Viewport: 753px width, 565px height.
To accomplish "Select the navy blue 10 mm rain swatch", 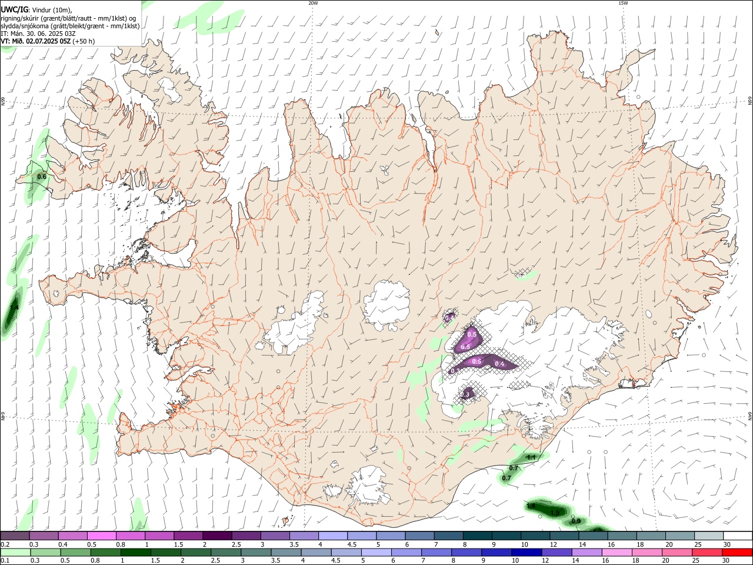I will [527, 553].
